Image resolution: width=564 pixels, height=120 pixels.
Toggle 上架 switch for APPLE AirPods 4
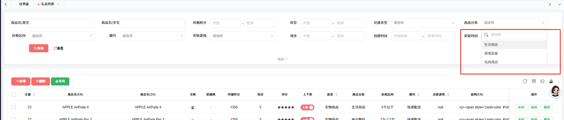tap(307, 107)
